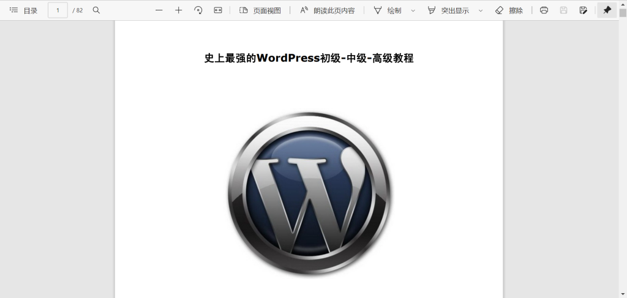Zoom in with the plus icon
The image size is (627, 298).
(178, 10)
